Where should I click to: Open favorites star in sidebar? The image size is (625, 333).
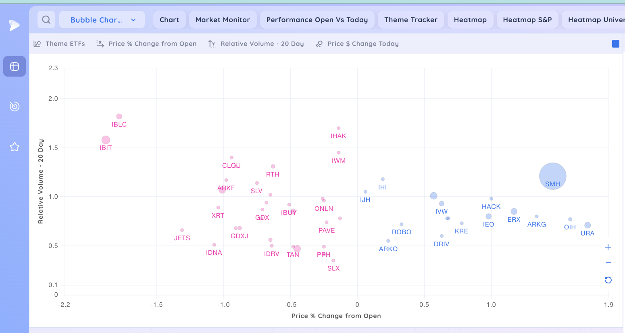click(x=15, y=147)
